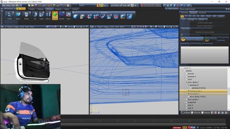
Task: Click the open folder icon in top toolbar
Action: click(32, 5)
